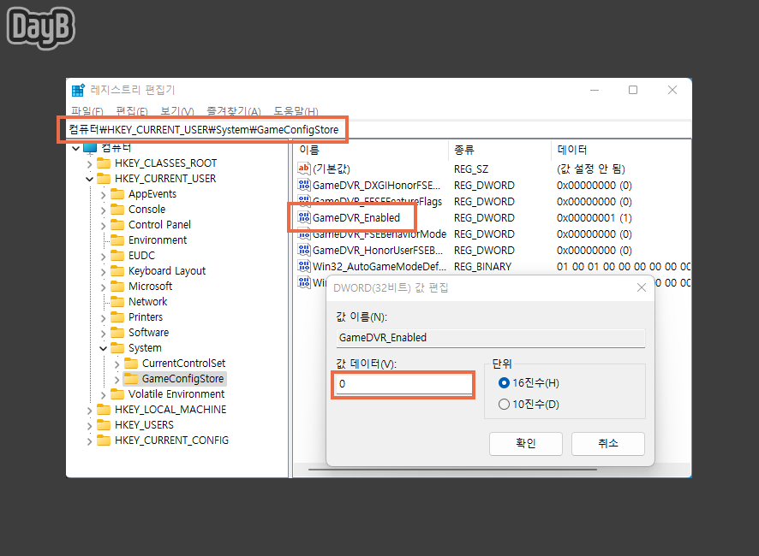Click the REG_SZ icon beside (기본값)
This screenshot has width=759, height=556.
tap(304, 169)
